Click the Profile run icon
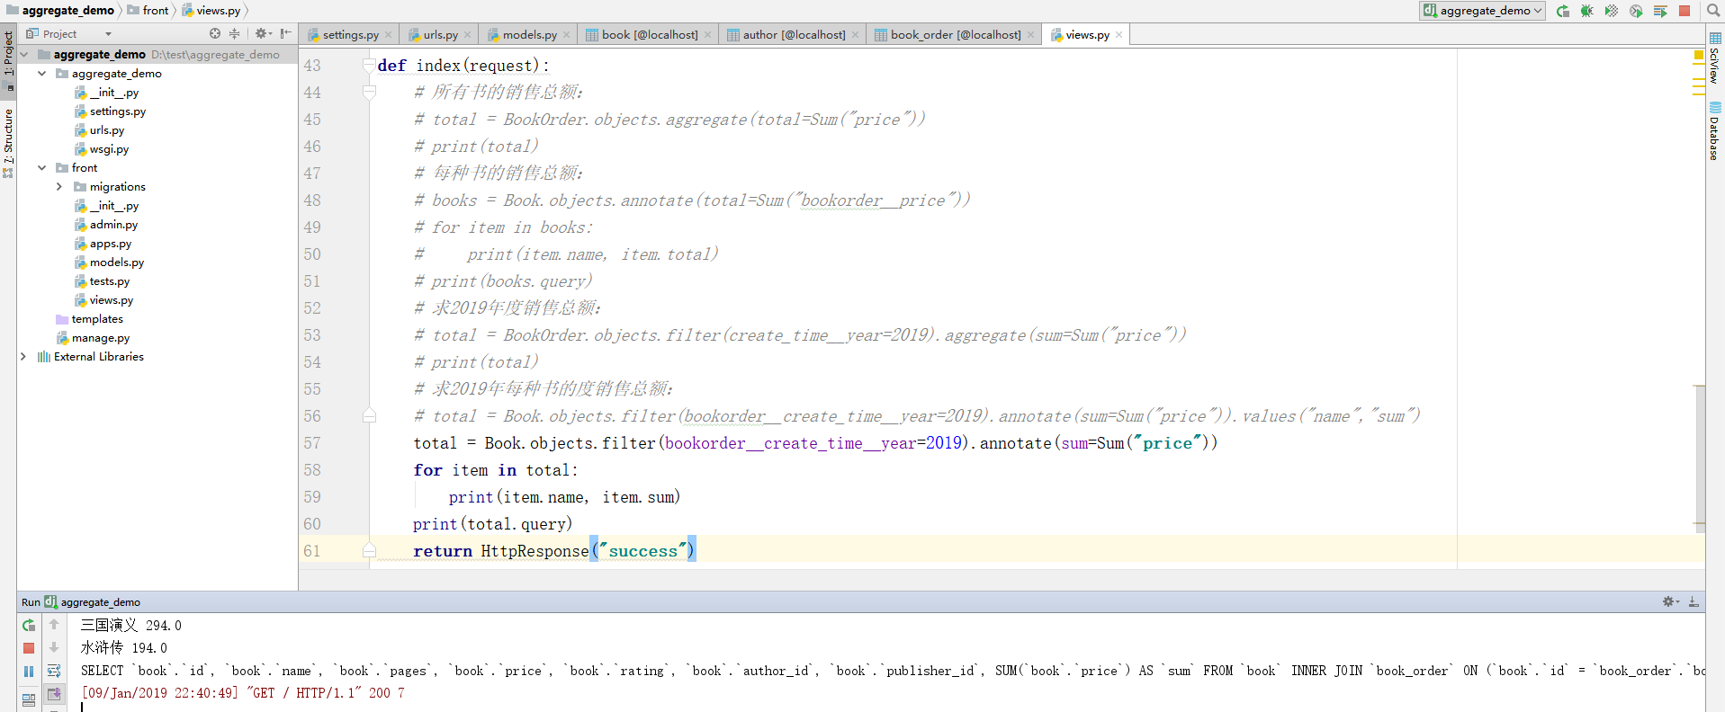Viewport: 1725px width, 712px height. click(x=1636, y=11)
